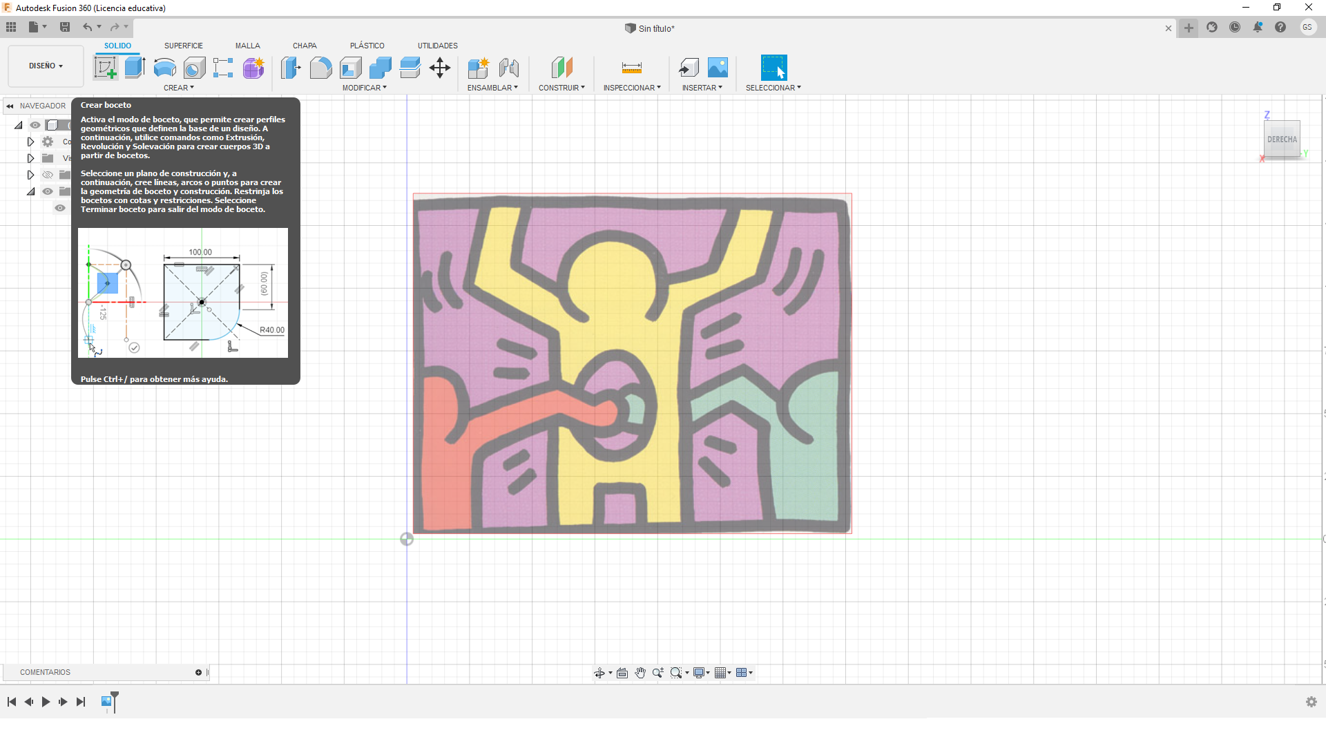Click the Zoom plus/minus magnifier tool
This screenshot has height=746, width=1326.
coord(658,673)
